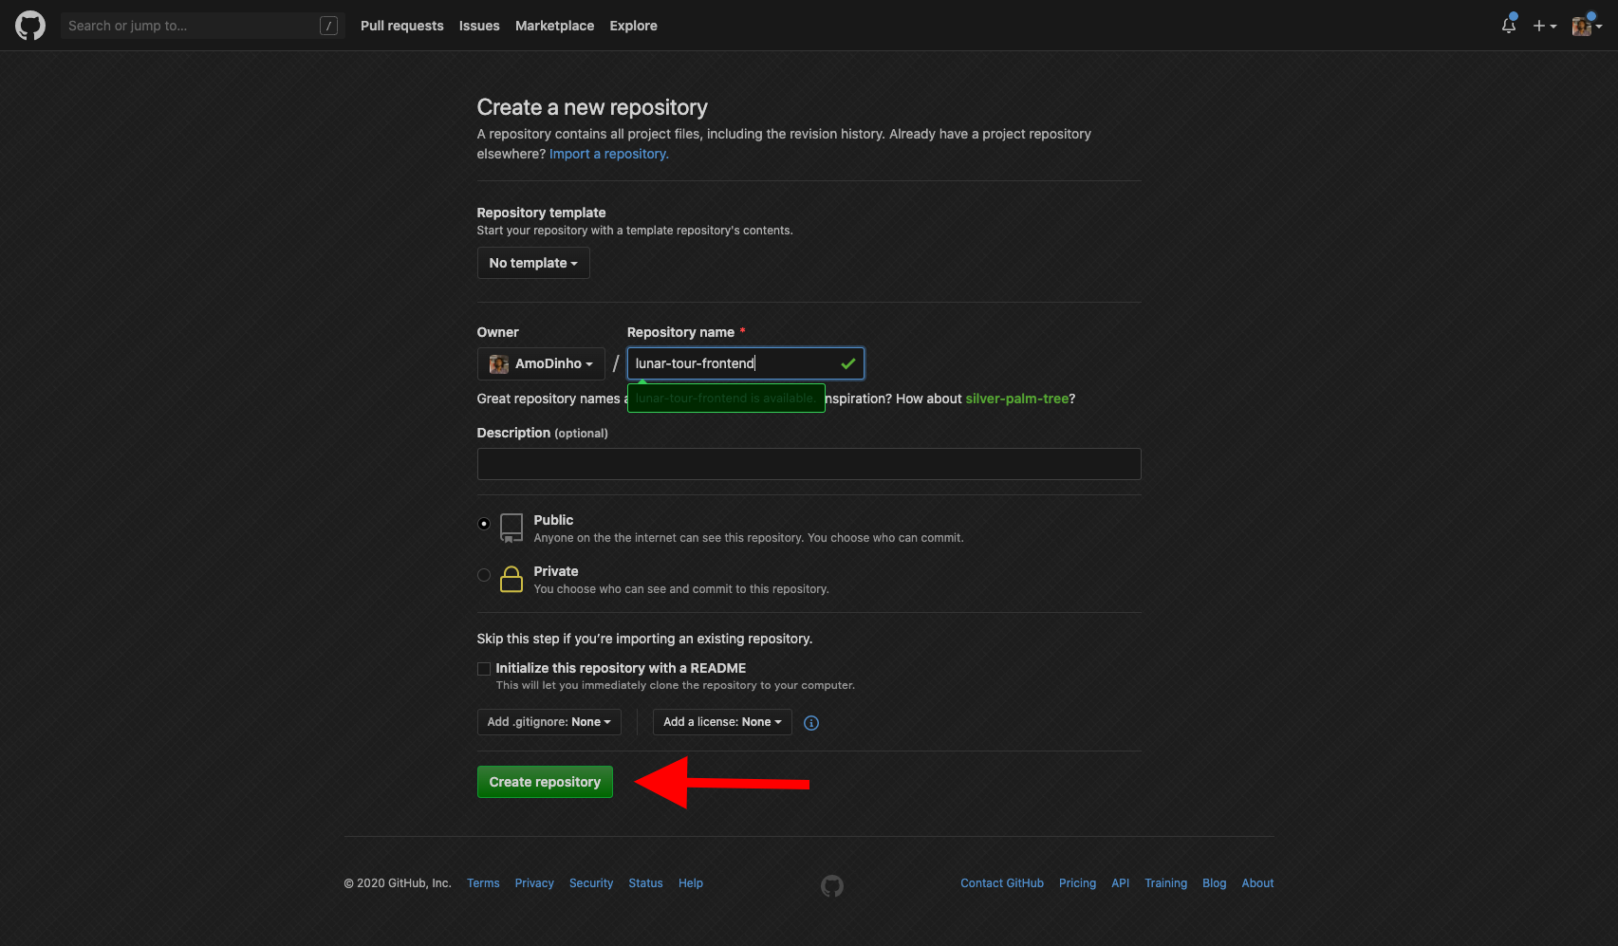Open Issues in top navigation
This screenshot has width=1618, height=946.
(x=479, y=26)
